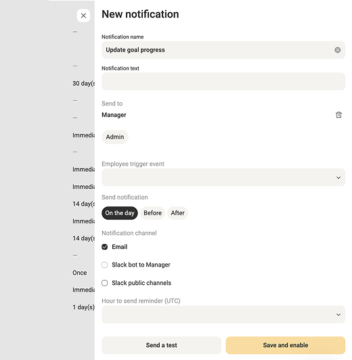The image size is (352, 360).
Task: Click the Manager recipient label
Action: 114,115
